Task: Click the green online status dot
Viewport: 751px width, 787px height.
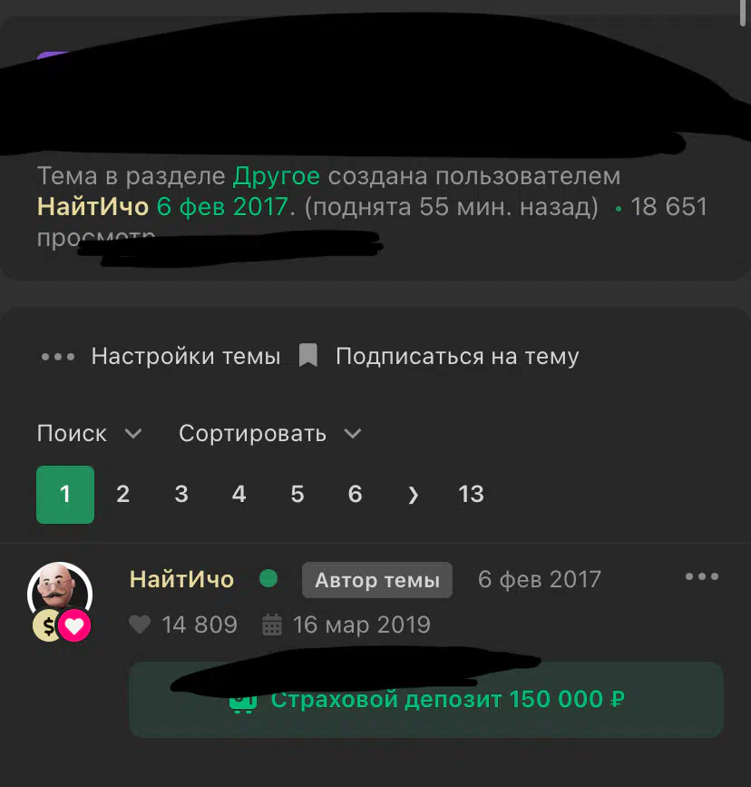Action: coord(268,579)
